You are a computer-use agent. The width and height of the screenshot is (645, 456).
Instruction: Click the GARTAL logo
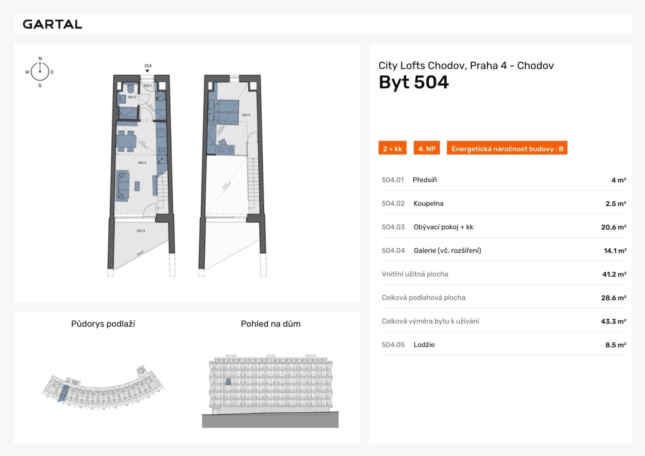pyautogui.click(x=52, y=24)
